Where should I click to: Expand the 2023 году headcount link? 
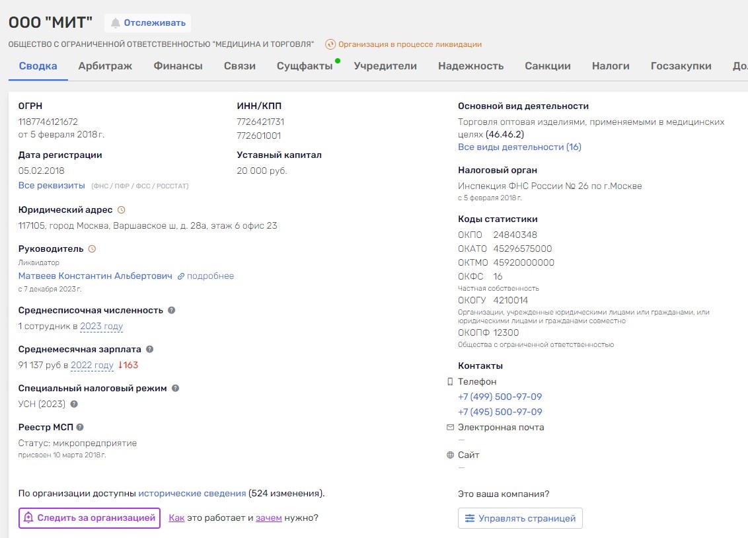[x=102, y=327]
